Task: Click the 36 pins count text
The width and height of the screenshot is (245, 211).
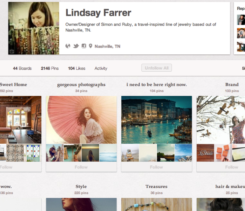Action: click(157, 193)
